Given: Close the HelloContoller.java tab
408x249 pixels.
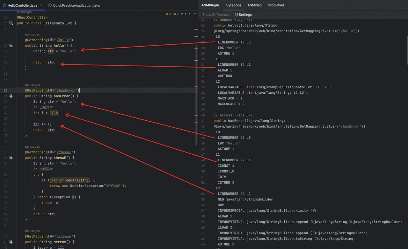Looking at the screenshot, I should click(x=41, y=5).
